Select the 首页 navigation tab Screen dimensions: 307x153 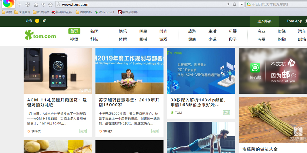(74, 31)
